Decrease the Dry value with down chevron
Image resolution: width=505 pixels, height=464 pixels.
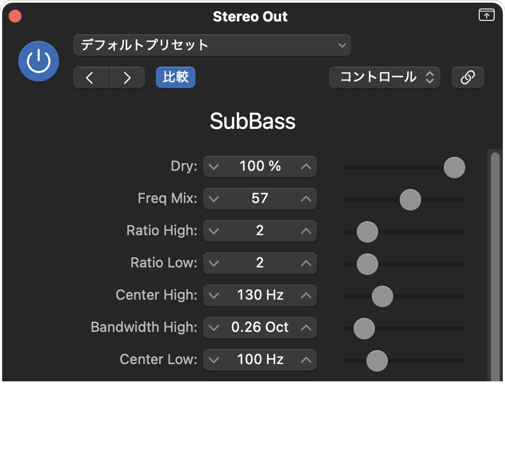pos(214,167)
